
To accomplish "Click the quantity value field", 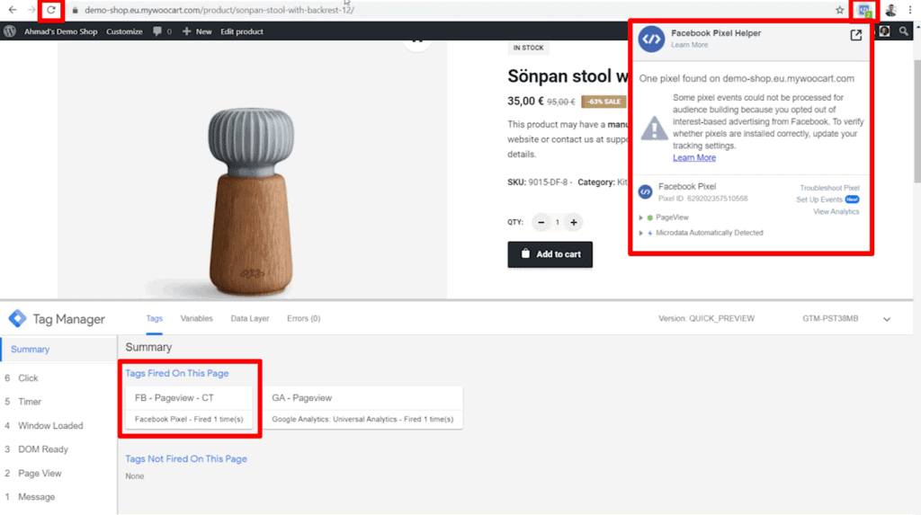I will click(558, 223).
